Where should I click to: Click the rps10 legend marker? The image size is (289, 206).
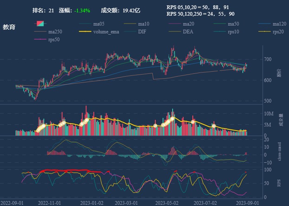click(225, 32)
